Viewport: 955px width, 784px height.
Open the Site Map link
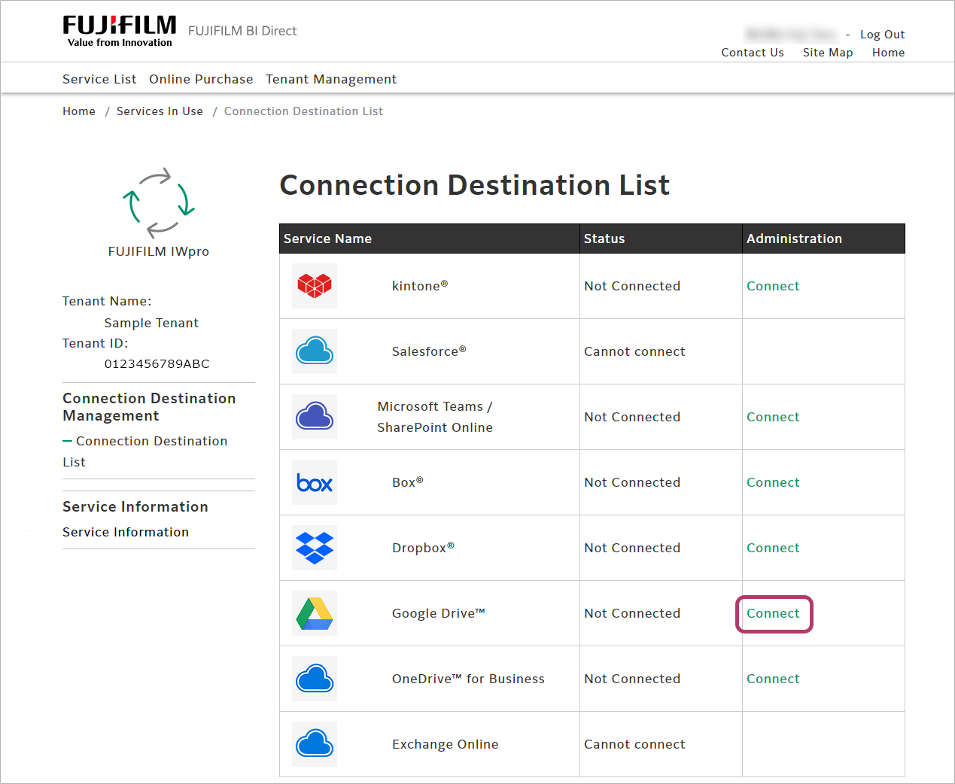point(828,53)
